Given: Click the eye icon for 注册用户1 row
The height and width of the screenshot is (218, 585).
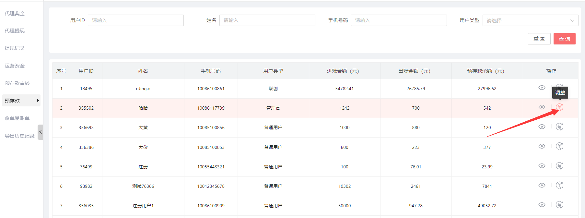Looking at the screenshot, I should tap(542, 205).
